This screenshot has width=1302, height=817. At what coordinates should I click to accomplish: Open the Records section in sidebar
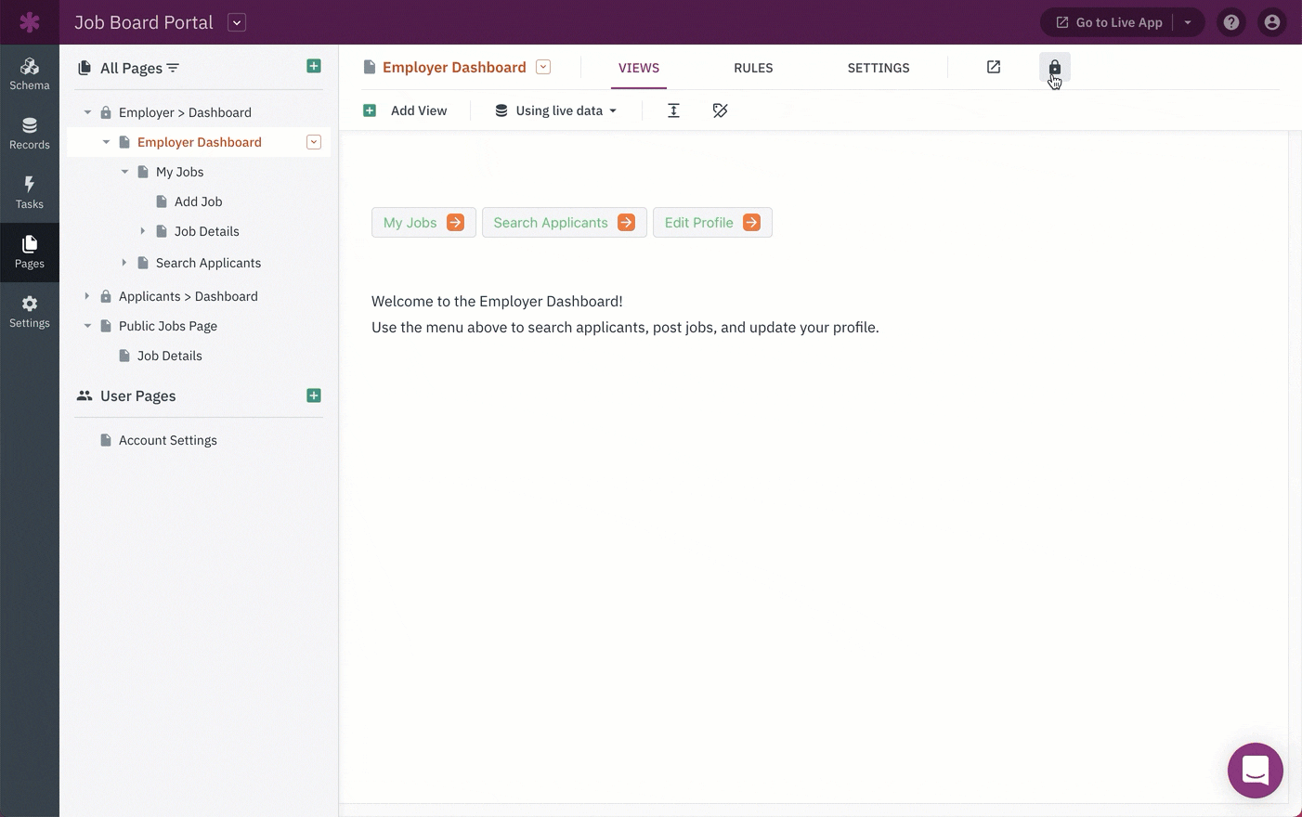tap(30, 133)
